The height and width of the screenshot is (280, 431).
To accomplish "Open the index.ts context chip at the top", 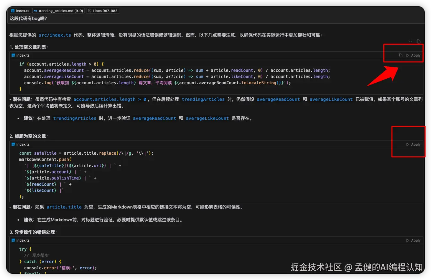I will point(20,11).
